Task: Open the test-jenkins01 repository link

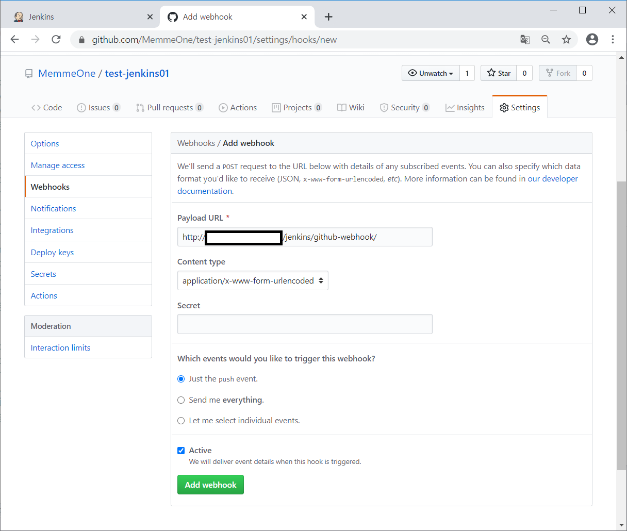Action: pos(137,73)
